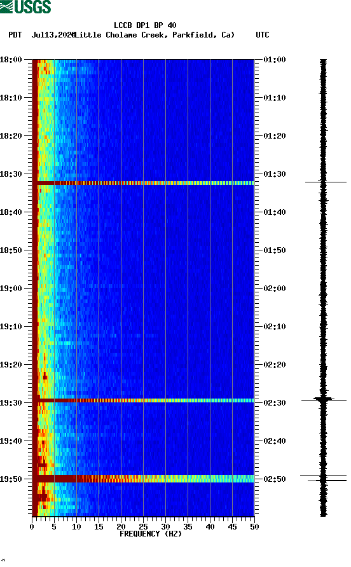Click the 18:20 PDT time label
The height and width of the screenshot is (567, 351).
pyautogui.click(x=11, y=135)
